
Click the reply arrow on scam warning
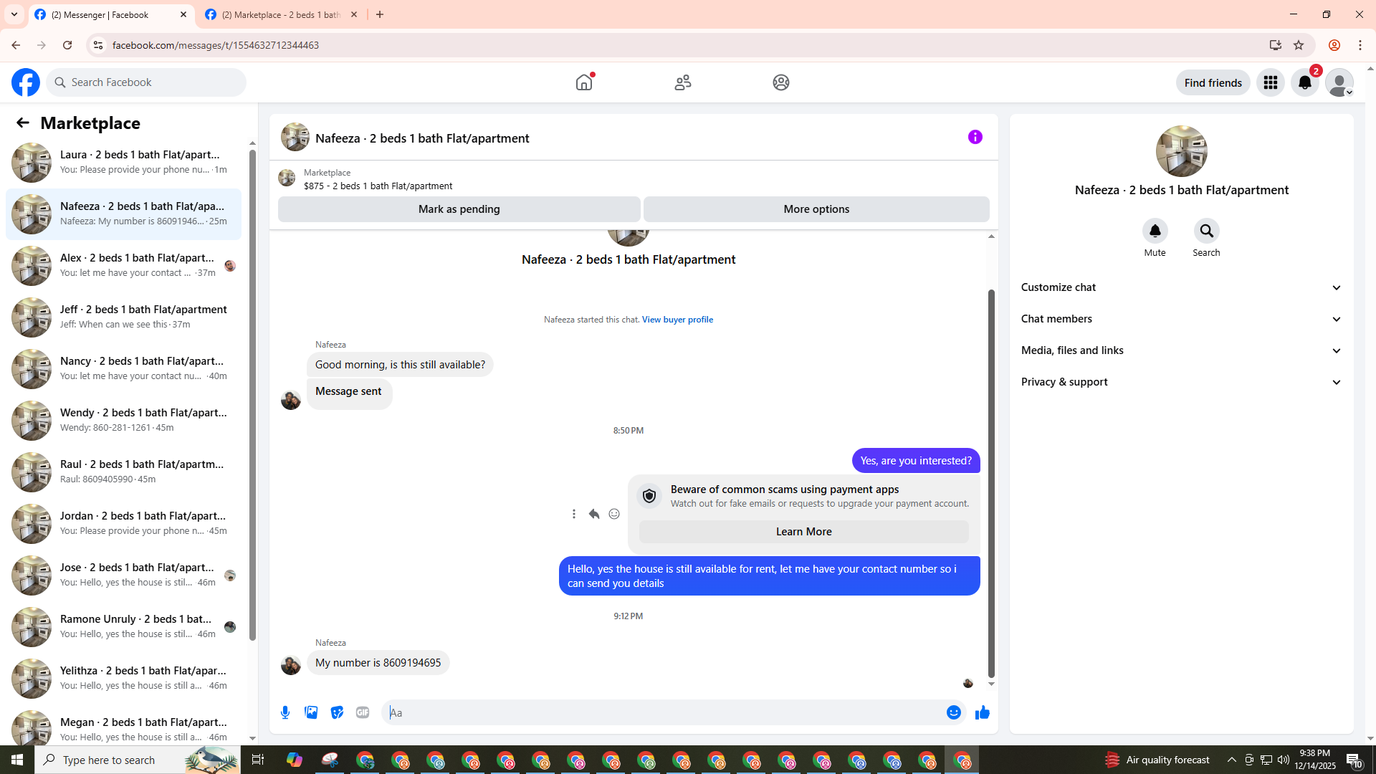(594, 514)
